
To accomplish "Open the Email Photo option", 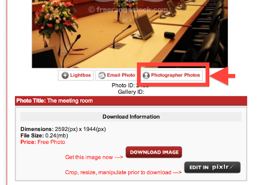I will tap(116, 75).
